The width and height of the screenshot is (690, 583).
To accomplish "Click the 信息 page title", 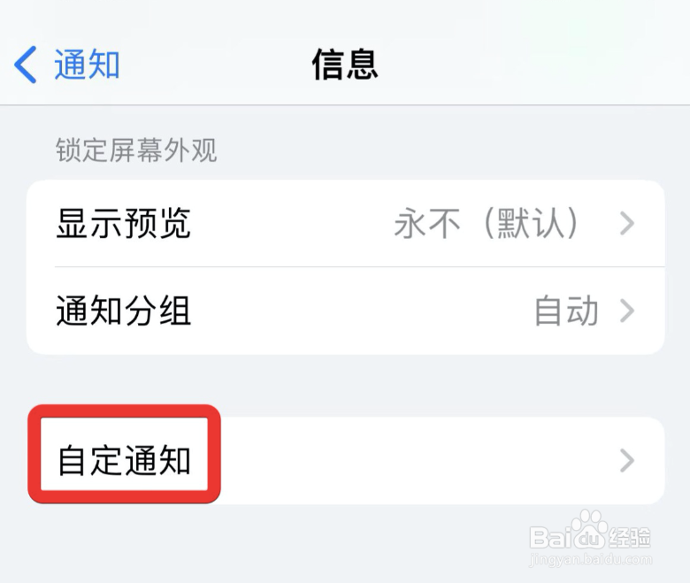I will [x=345, y=65].
